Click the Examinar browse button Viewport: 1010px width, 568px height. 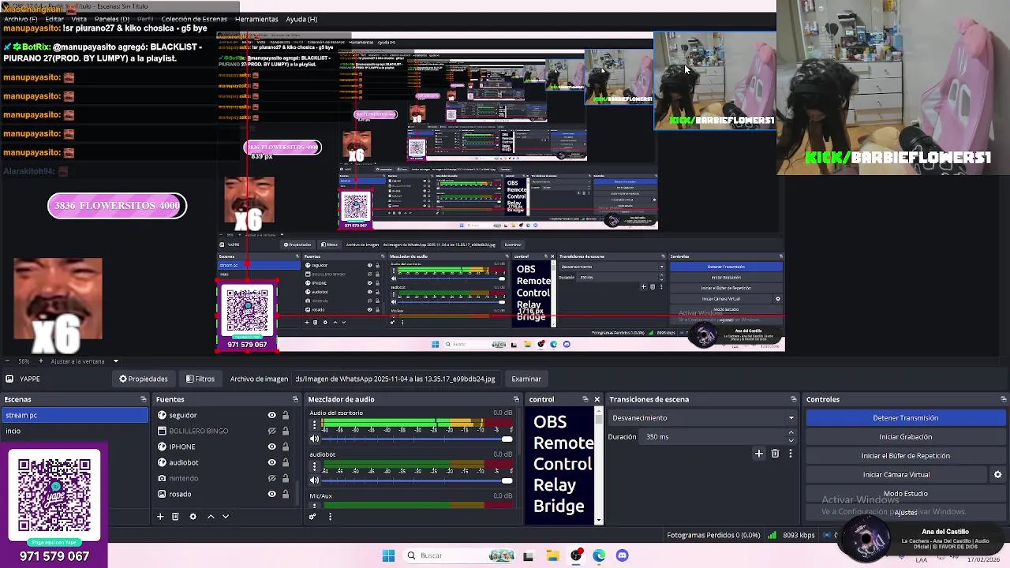(x=526, y=379)
